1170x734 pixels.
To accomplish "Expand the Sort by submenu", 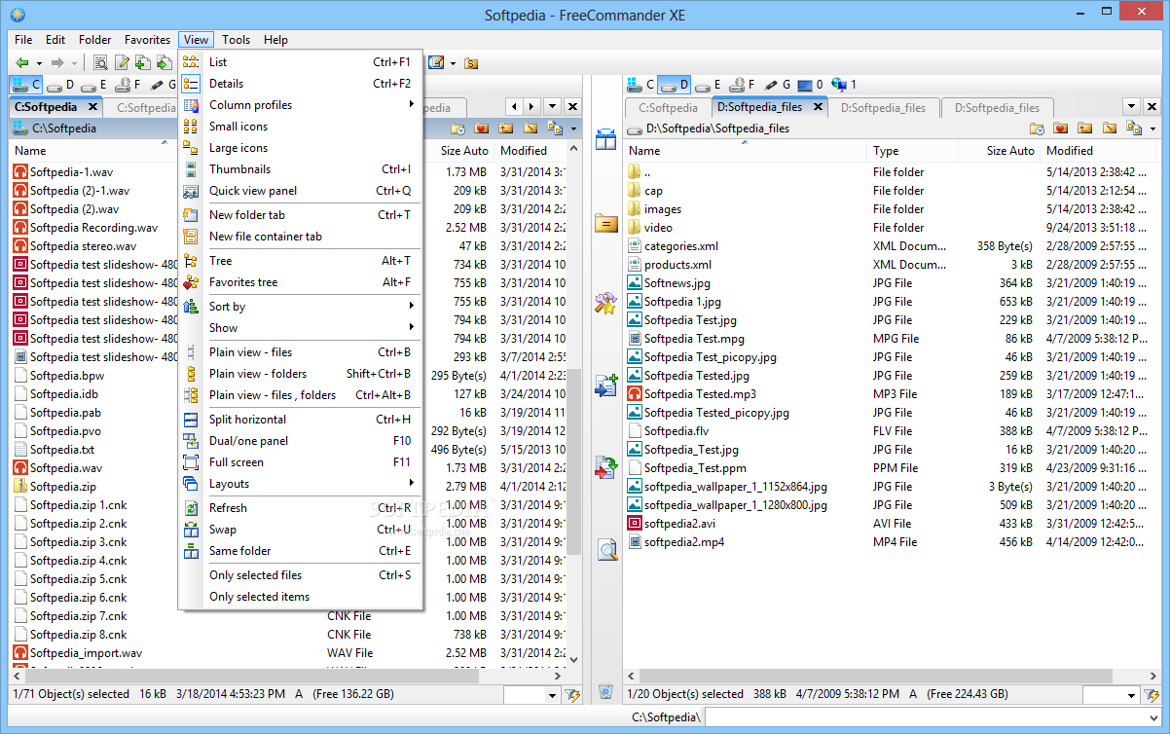I will click(x=301, y=307).
